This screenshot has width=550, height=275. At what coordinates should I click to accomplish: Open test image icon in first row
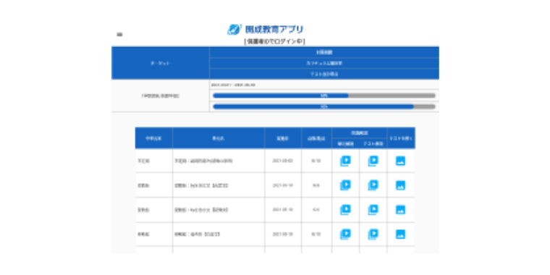[401, 161]
